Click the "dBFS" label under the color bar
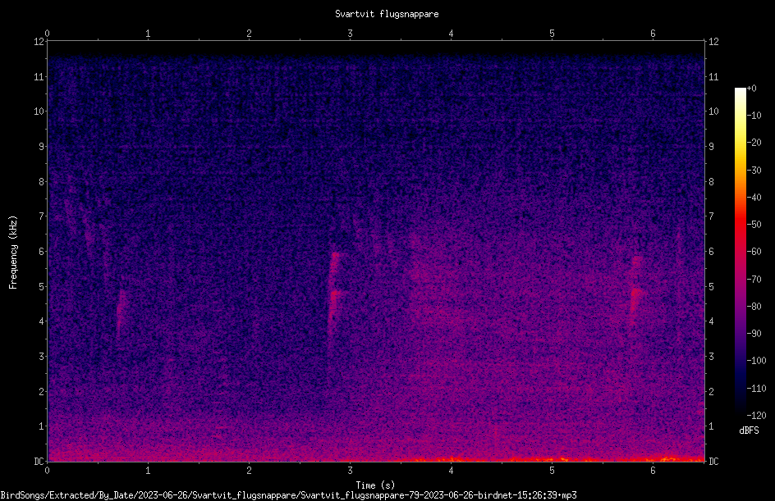This screenshot has height=501, width=775. tap(749, 430)
